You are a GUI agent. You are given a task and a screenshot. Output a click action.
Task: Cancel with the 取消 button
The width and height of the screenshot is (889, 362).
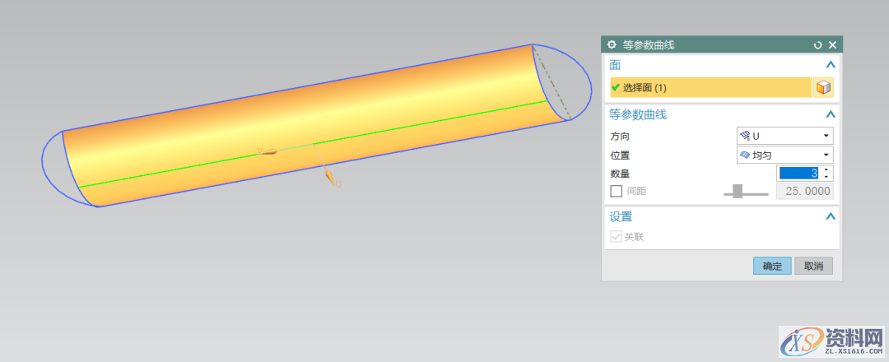pos(813,266)
